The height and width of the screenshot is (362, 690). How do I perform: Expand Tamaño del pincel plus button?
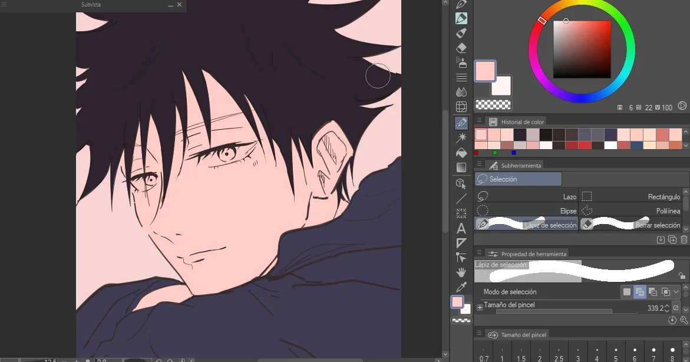(480, 308)
